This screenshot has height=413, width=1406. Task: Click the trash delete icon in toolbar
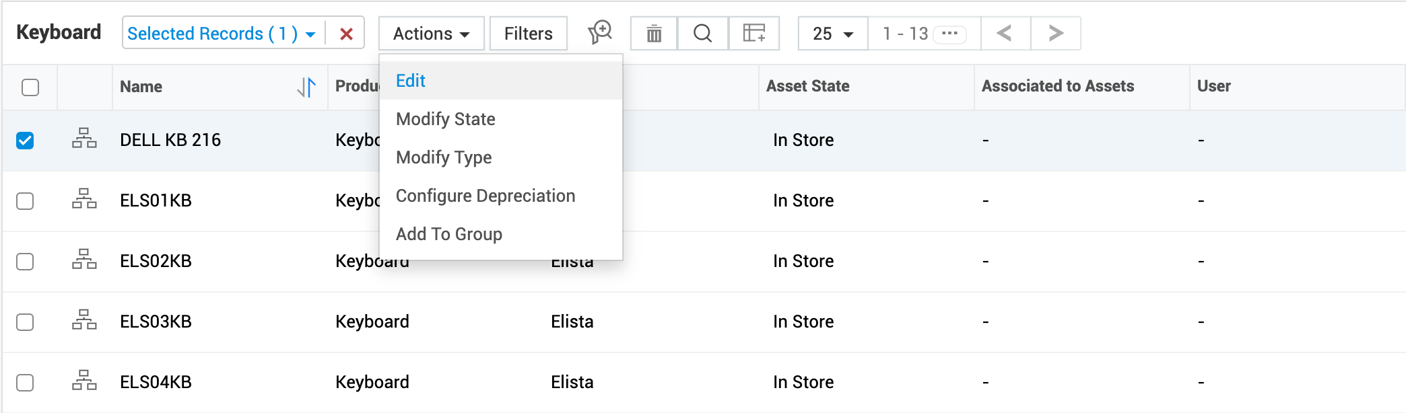[653, 34]
